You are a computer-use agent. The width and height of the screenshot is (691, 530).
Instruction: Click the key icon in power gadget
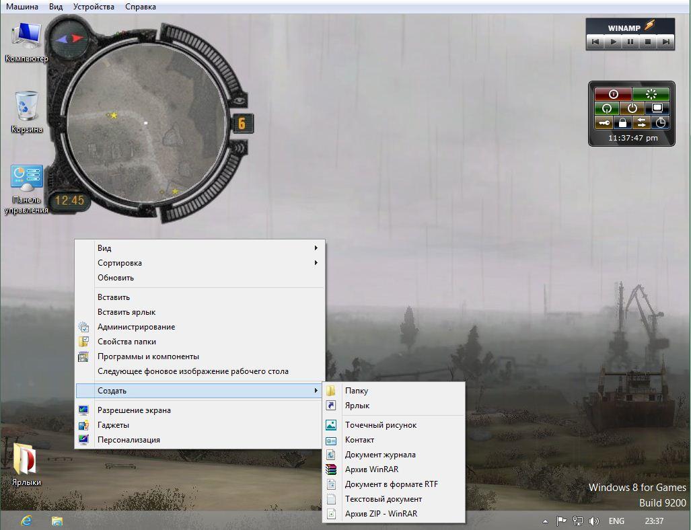pos(604,122)
